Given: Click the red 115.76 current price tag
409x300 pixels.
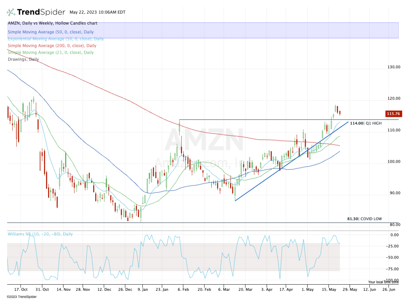Looking at the screenshot, I should pos(393,114).
